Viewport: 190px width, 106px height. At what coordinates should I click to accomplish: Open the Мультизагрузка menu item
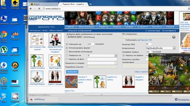(86, 27)
